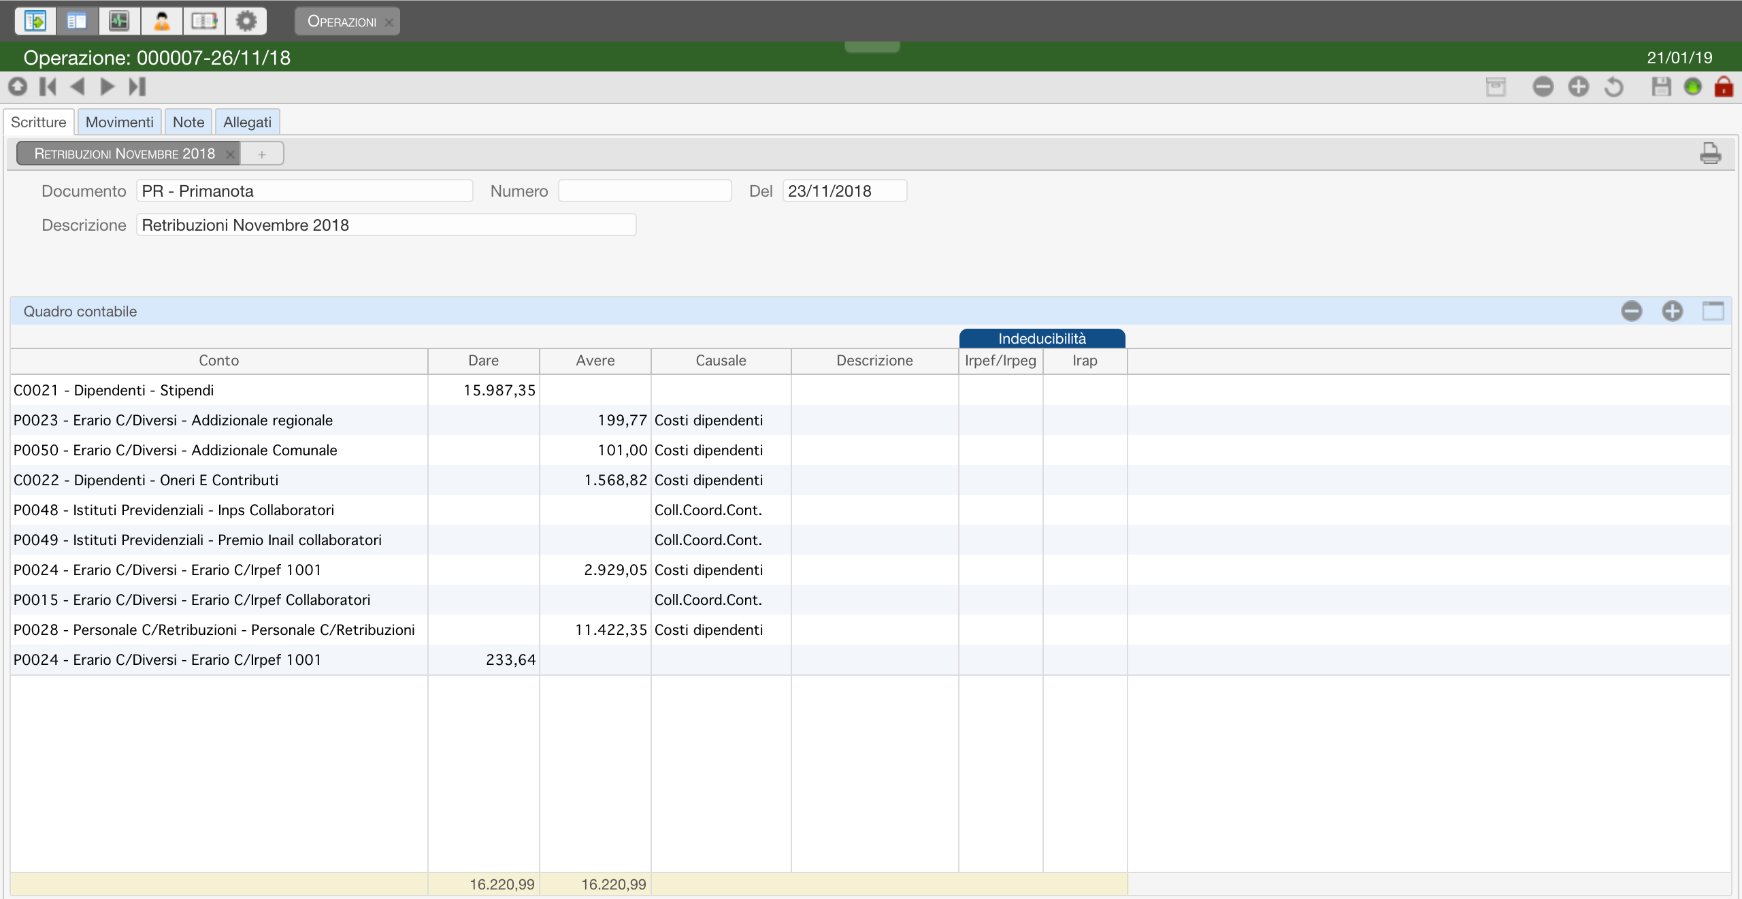Image resolution: width=1742 pixels, height=899 pixels.
Task: Click the undo revert arrow icon
Action: tap(1613, 86)
